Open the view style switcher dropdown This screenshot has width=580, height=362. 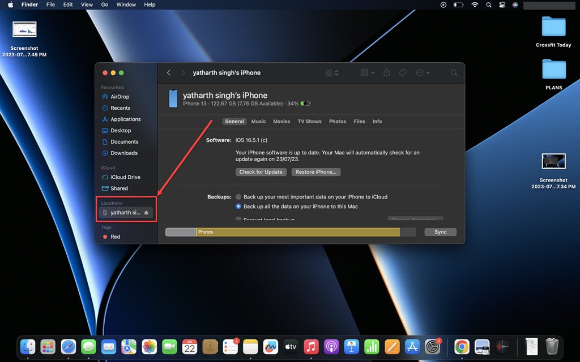click(x=332, y=73)
